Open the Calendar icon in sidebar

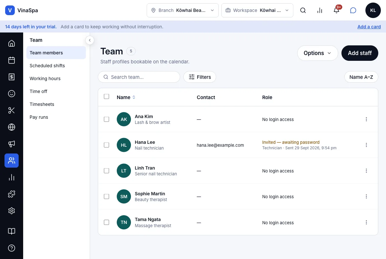[x=12, y=60]
